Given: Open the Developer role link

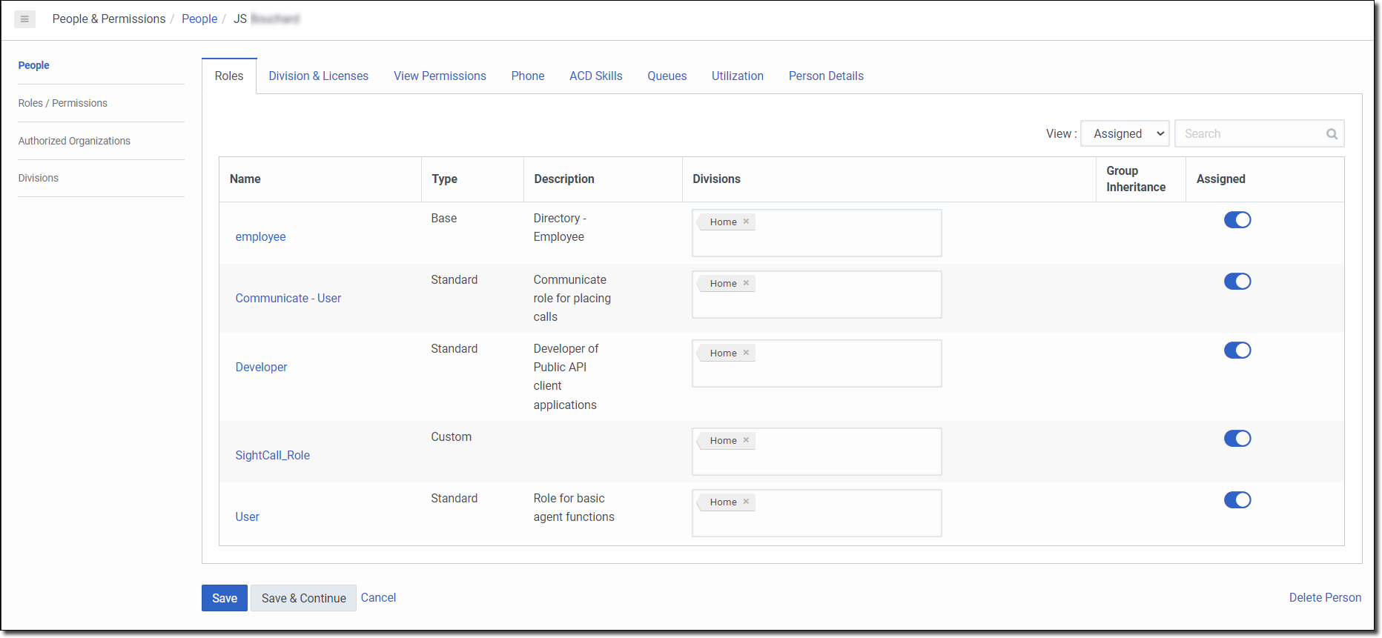Looking at the screenshot, I should pyautogui.click(x=261, y=368).
